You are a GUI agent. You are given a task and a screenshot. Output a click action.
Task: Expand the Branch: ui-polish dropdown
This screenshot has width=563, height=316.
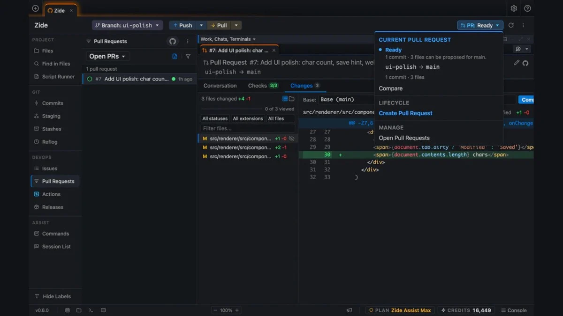pyautogui.click(x=127, y=25)
